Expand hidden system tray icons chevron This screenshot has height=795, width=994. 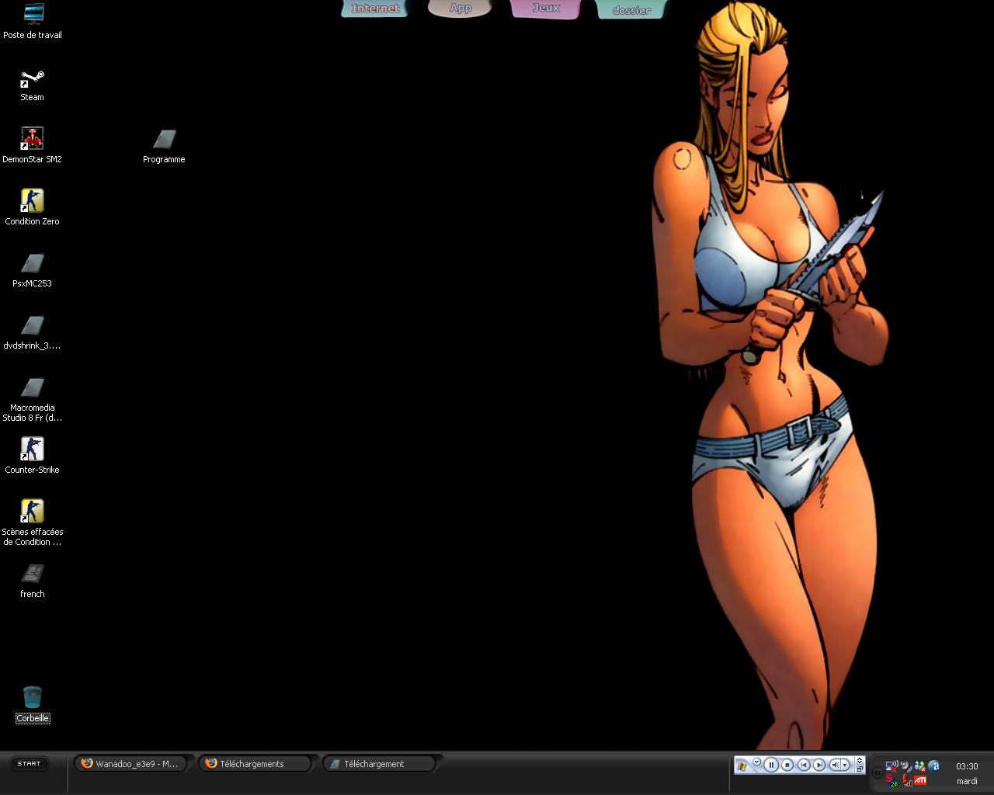click(x=878, y=772)
